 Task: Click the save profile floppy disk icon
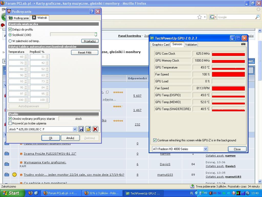click(x=81, y=129)
